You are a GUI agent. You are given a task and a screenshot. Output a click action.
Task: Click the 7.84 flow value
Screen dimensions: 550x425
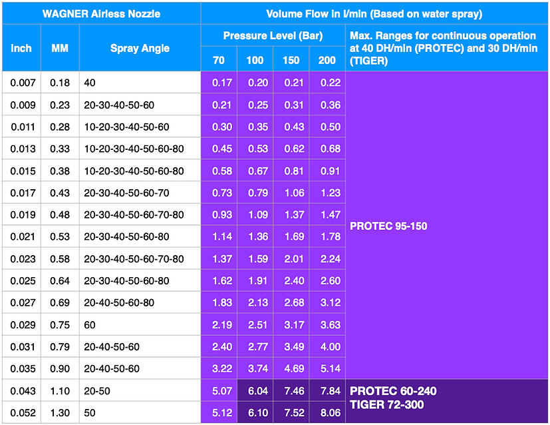[x=327, y=390]
